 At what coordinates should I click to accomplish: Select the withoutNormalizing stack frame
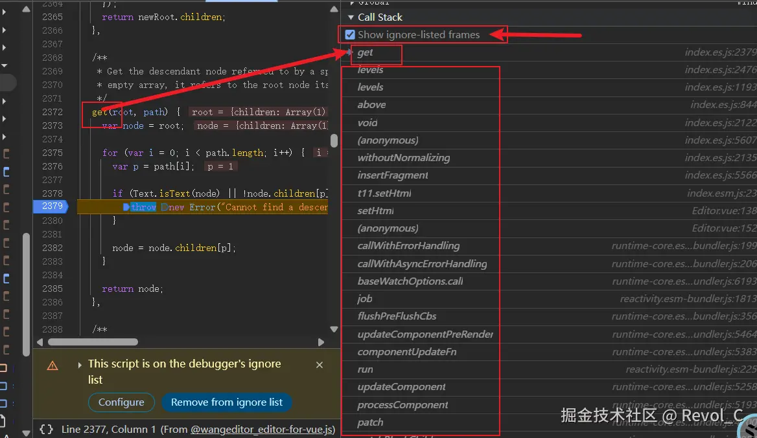point(549,158)
